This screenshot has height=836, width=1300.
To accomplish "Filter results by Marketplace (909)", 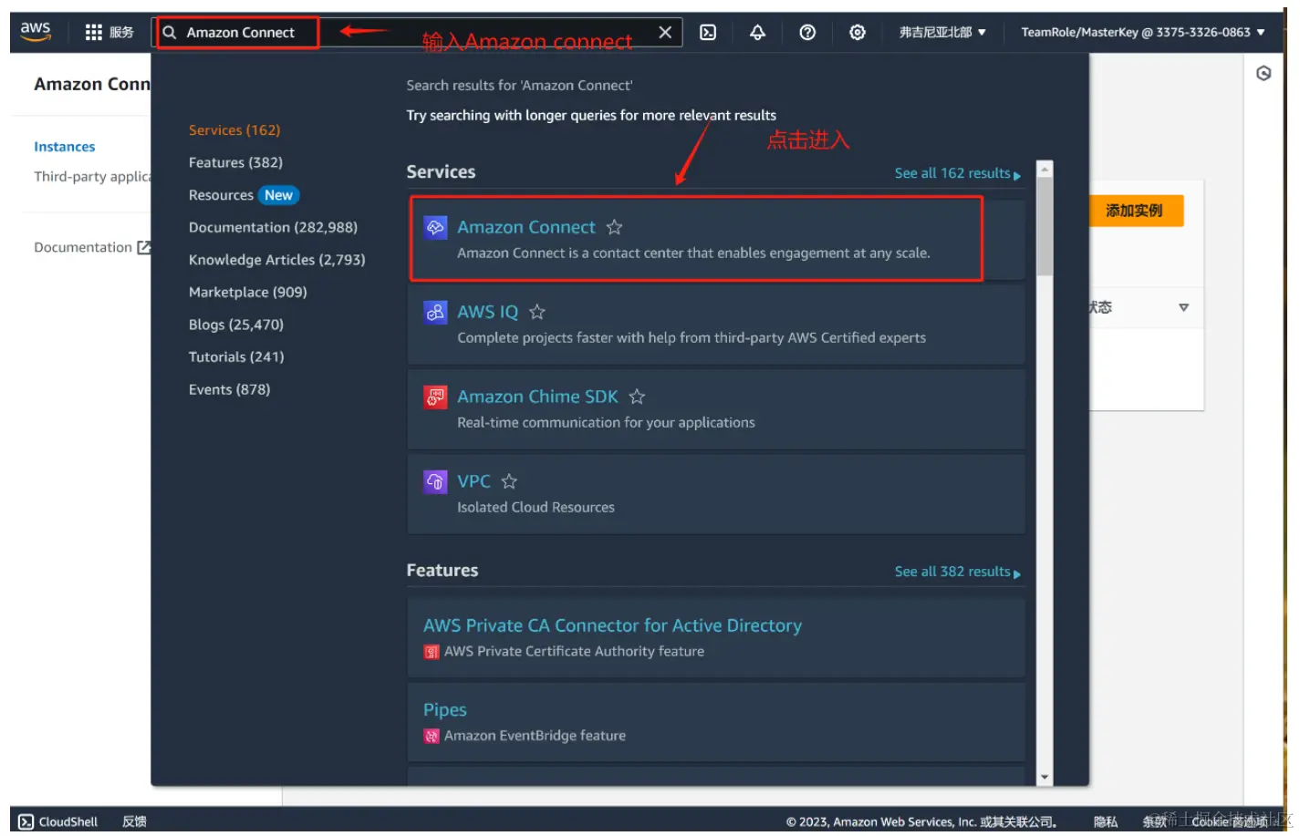I will 248,292.
